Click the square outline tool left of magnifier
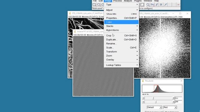This screenshot has height=112, width=200. pos(142,5)
